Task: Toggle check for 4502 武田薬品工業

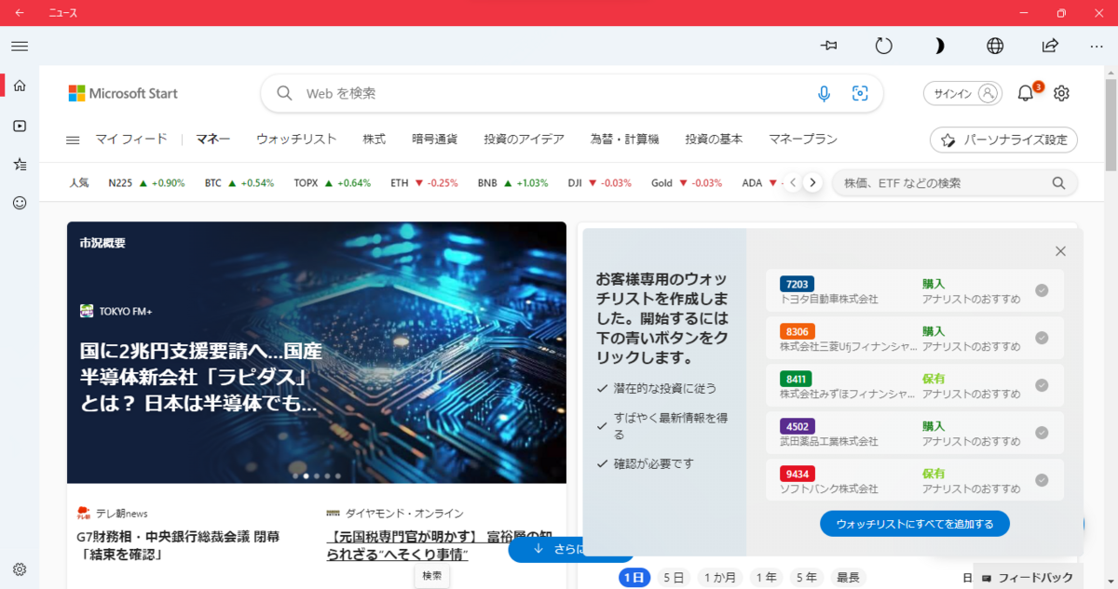Action: [x=1042, y=433]
